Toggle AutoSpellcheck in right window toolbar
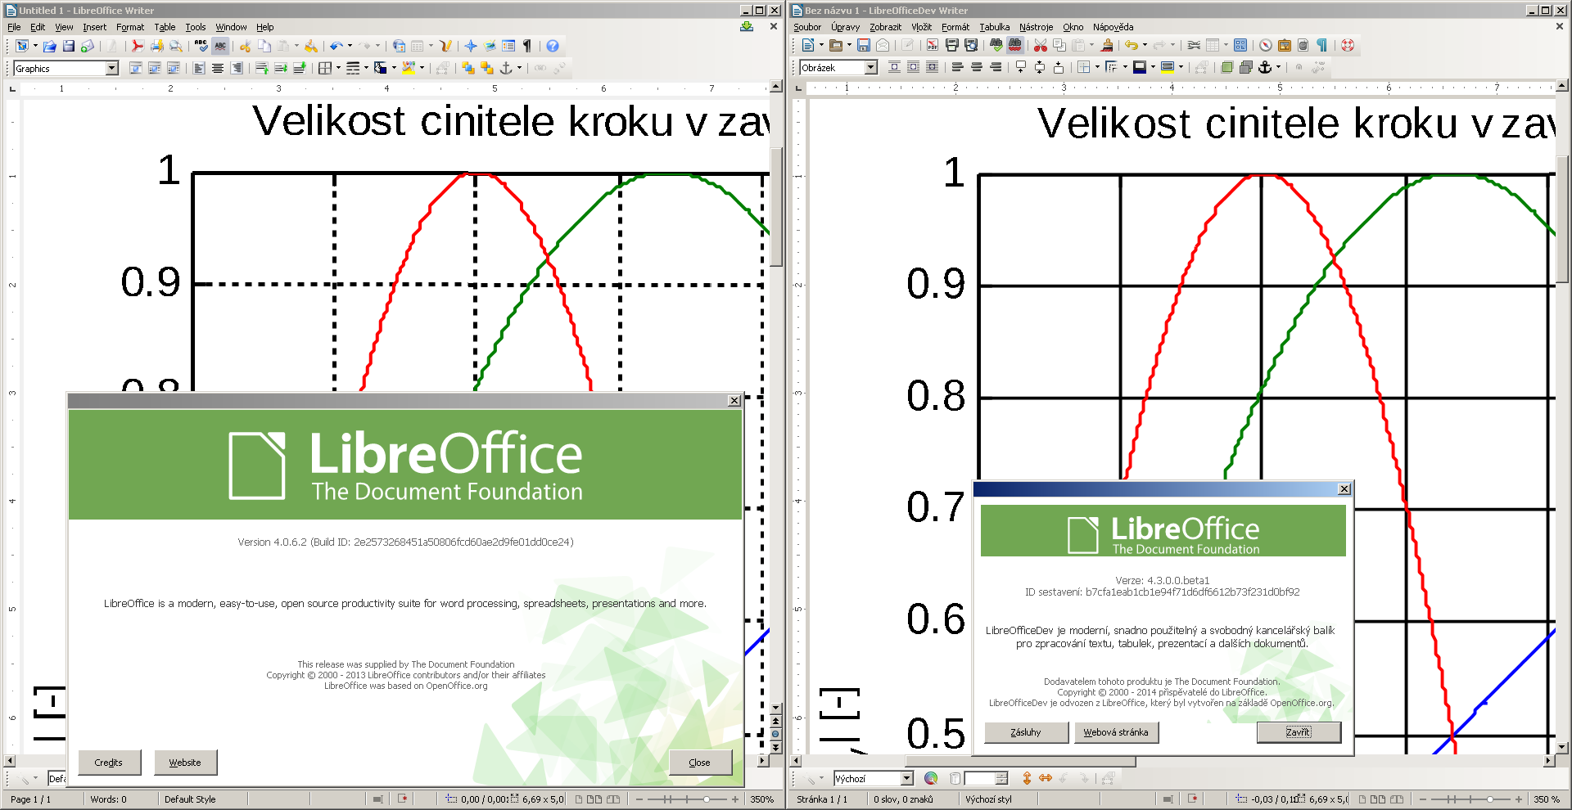1572x810 pixels. [1015, 46]
